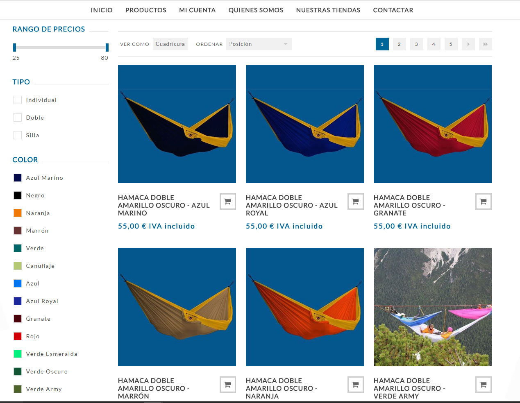
Task: Open the CONTACTAR page
Action: (x=393, y=10)
